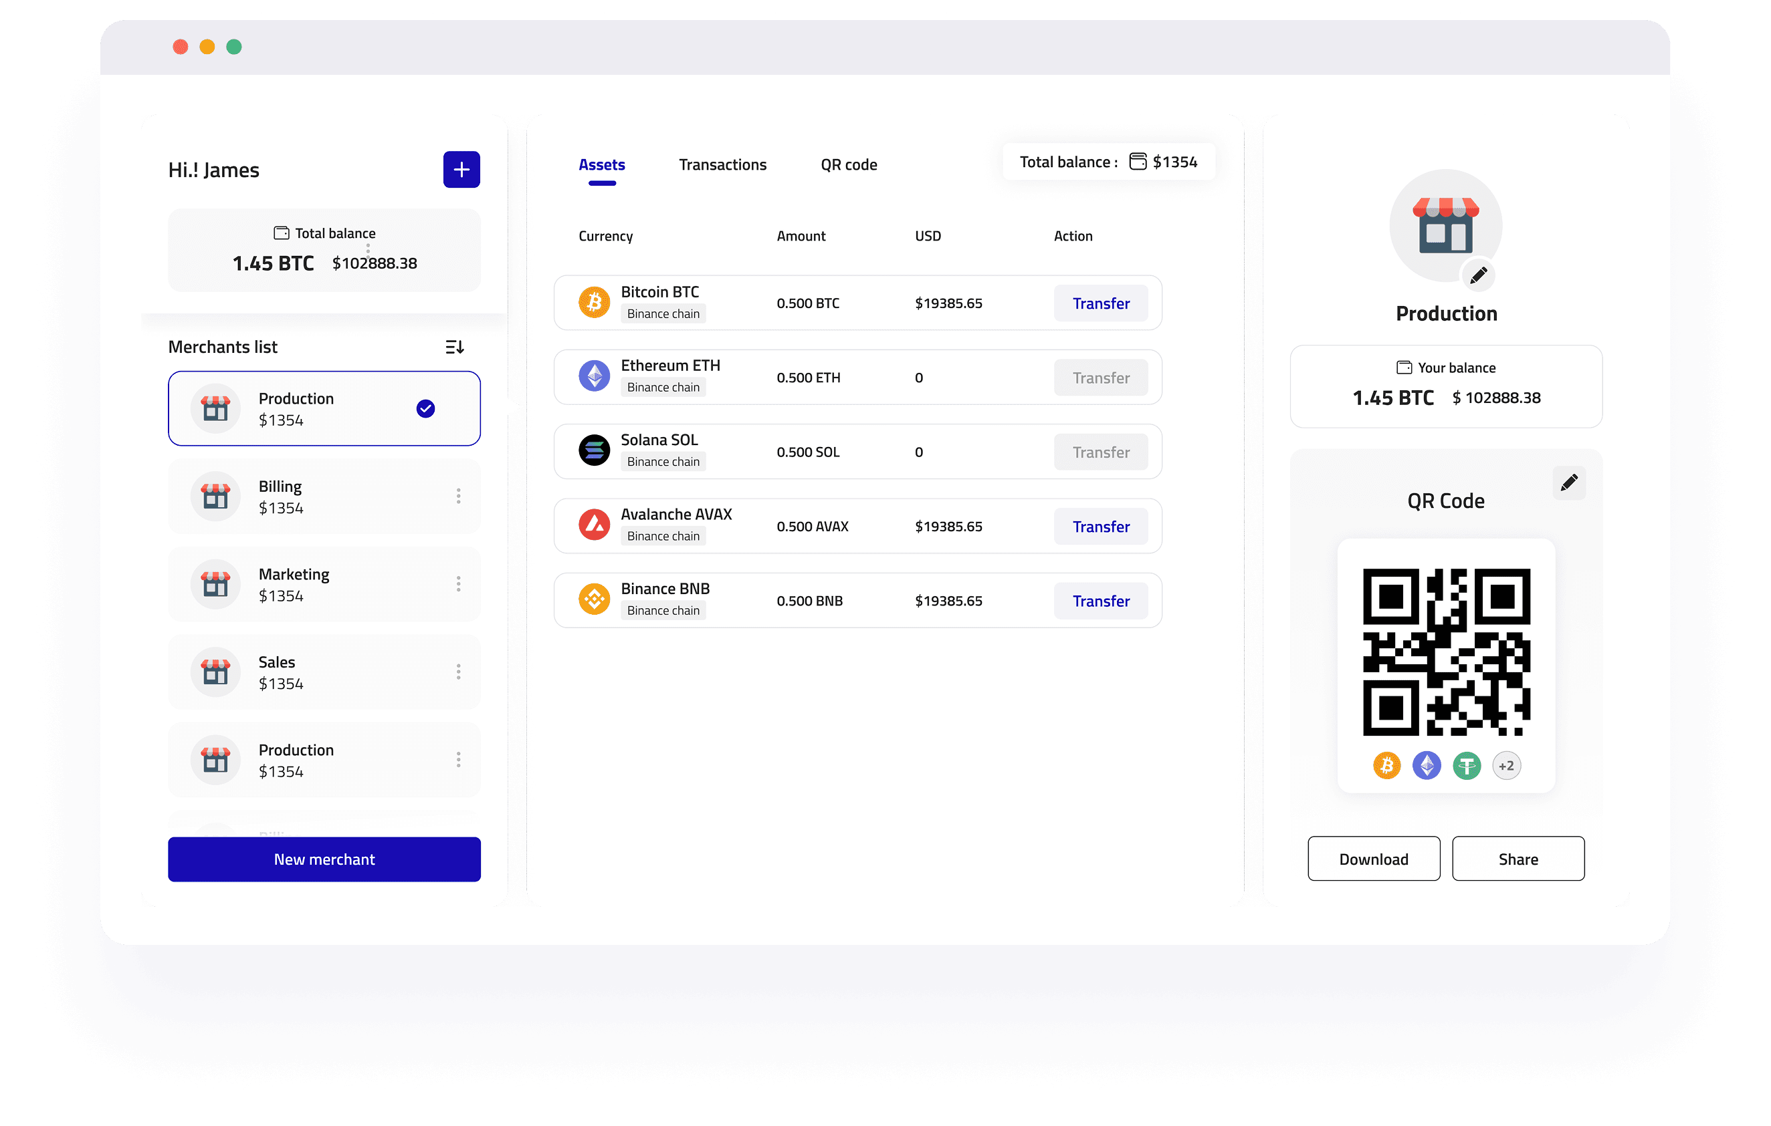The height and width of the screenshot is (1126, 1771).
Task: Click the Ethereum icon below QR code
Action: [x=1427, y=766]
